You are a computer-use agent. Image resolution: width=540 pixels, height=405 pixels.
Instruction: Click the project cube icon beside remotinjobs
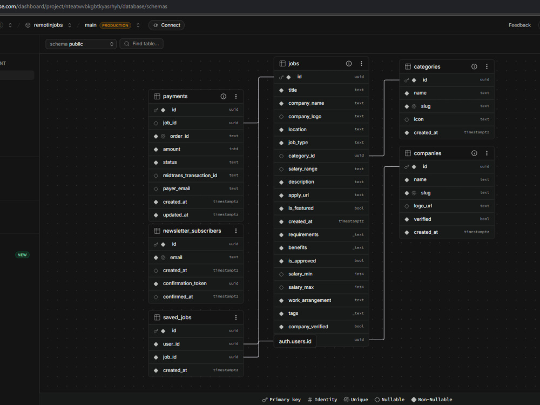(28, 25)
